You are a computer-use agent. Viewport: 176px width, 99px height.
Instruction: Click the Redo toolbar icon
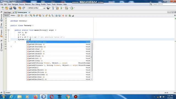click(x=24, y=8)
